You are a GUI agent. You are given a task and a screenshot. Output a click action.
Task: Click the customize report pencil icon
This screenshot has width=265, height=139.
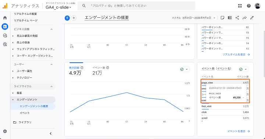pyautogui.click(x=252, y=18)
